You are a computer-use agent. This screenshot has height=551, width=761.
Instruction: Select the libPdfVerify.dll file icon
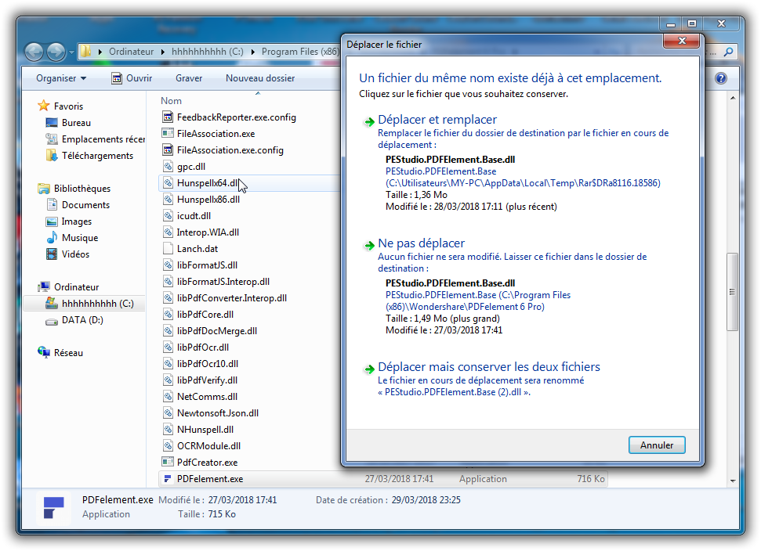(168, 380)
